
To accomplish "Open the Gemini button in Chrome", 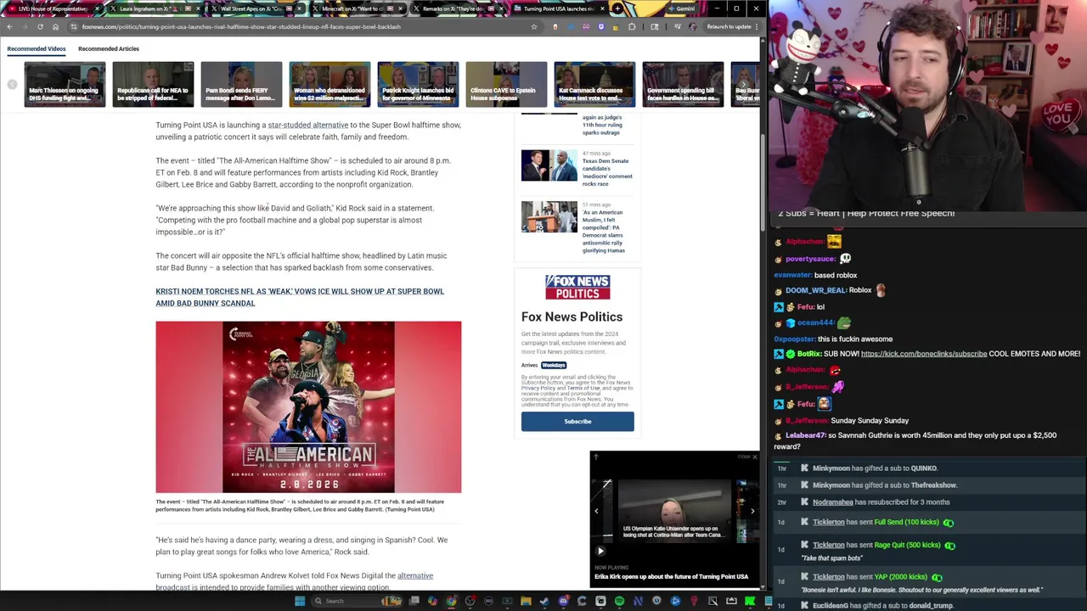I will click(681, 8).
